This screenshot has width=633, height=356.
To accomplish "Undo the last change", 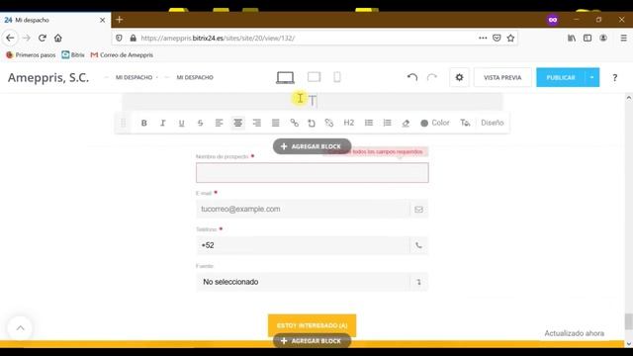I will pyautogui.click(x=412, y=77).
